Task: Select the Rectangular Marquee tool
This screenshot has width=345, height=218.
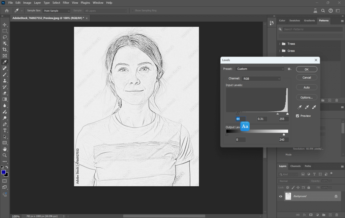Action: click(x=5, y=31)
